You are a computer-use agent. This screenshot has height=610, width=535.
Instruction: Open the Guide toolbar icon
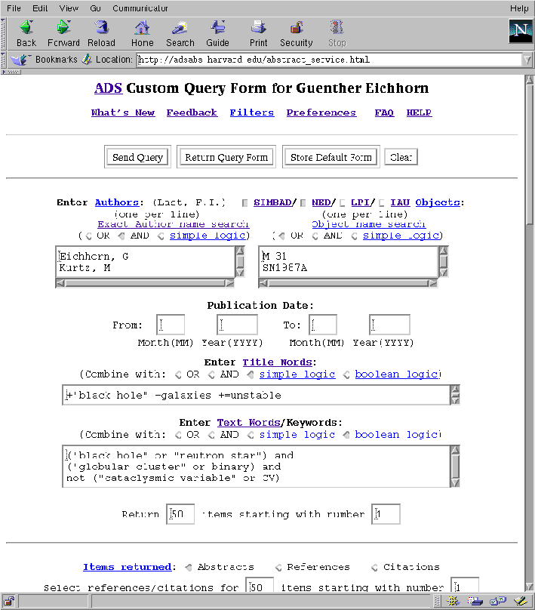(217, 28)
